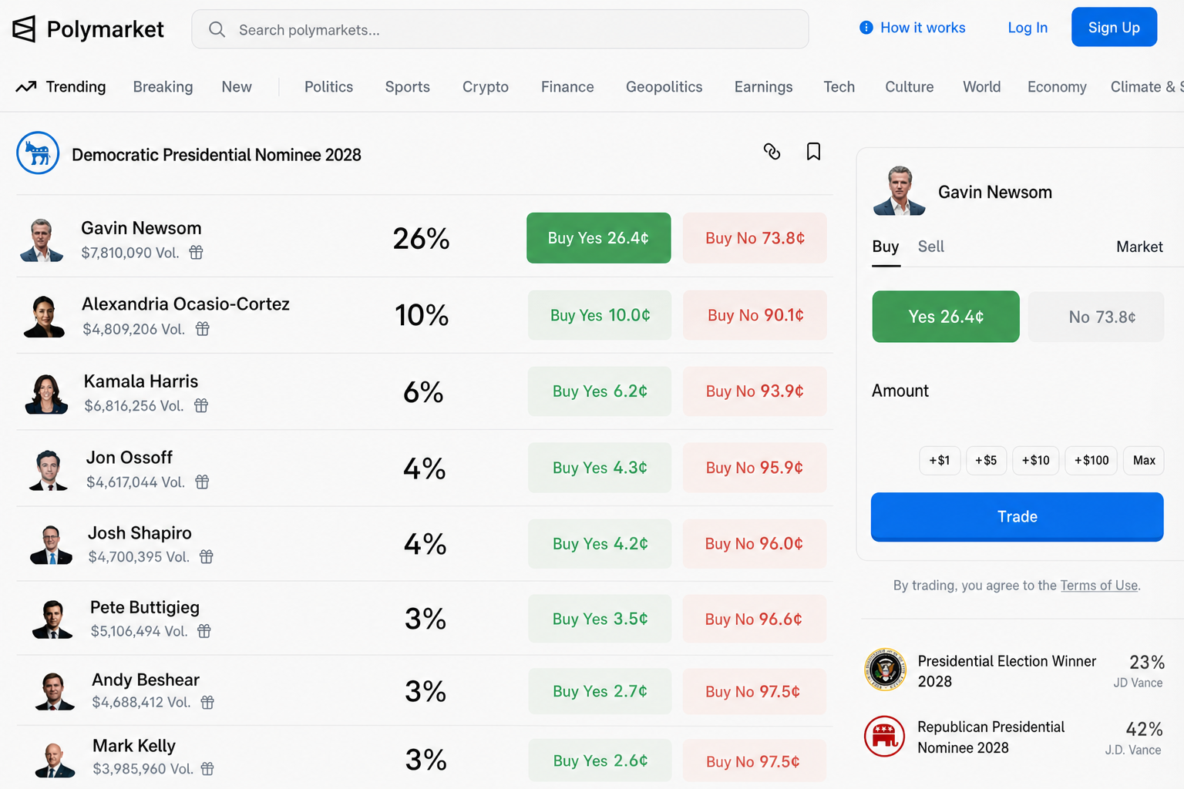
Task: Switch to the Sell tab
Action: 931,247
